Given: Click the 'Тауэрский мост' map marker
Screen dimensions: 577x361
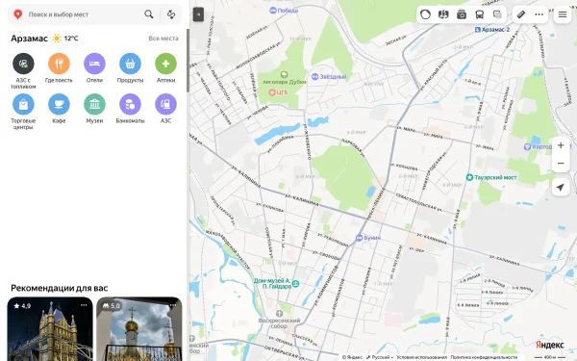Looking at the screenshot, I should click(469, 177).
